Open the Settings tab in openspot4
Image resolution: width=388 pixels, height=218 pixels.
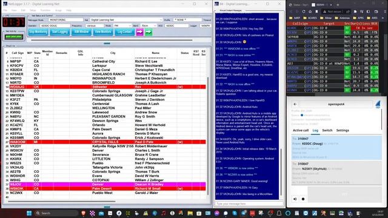pyautogui.click(x=343, y=130)
